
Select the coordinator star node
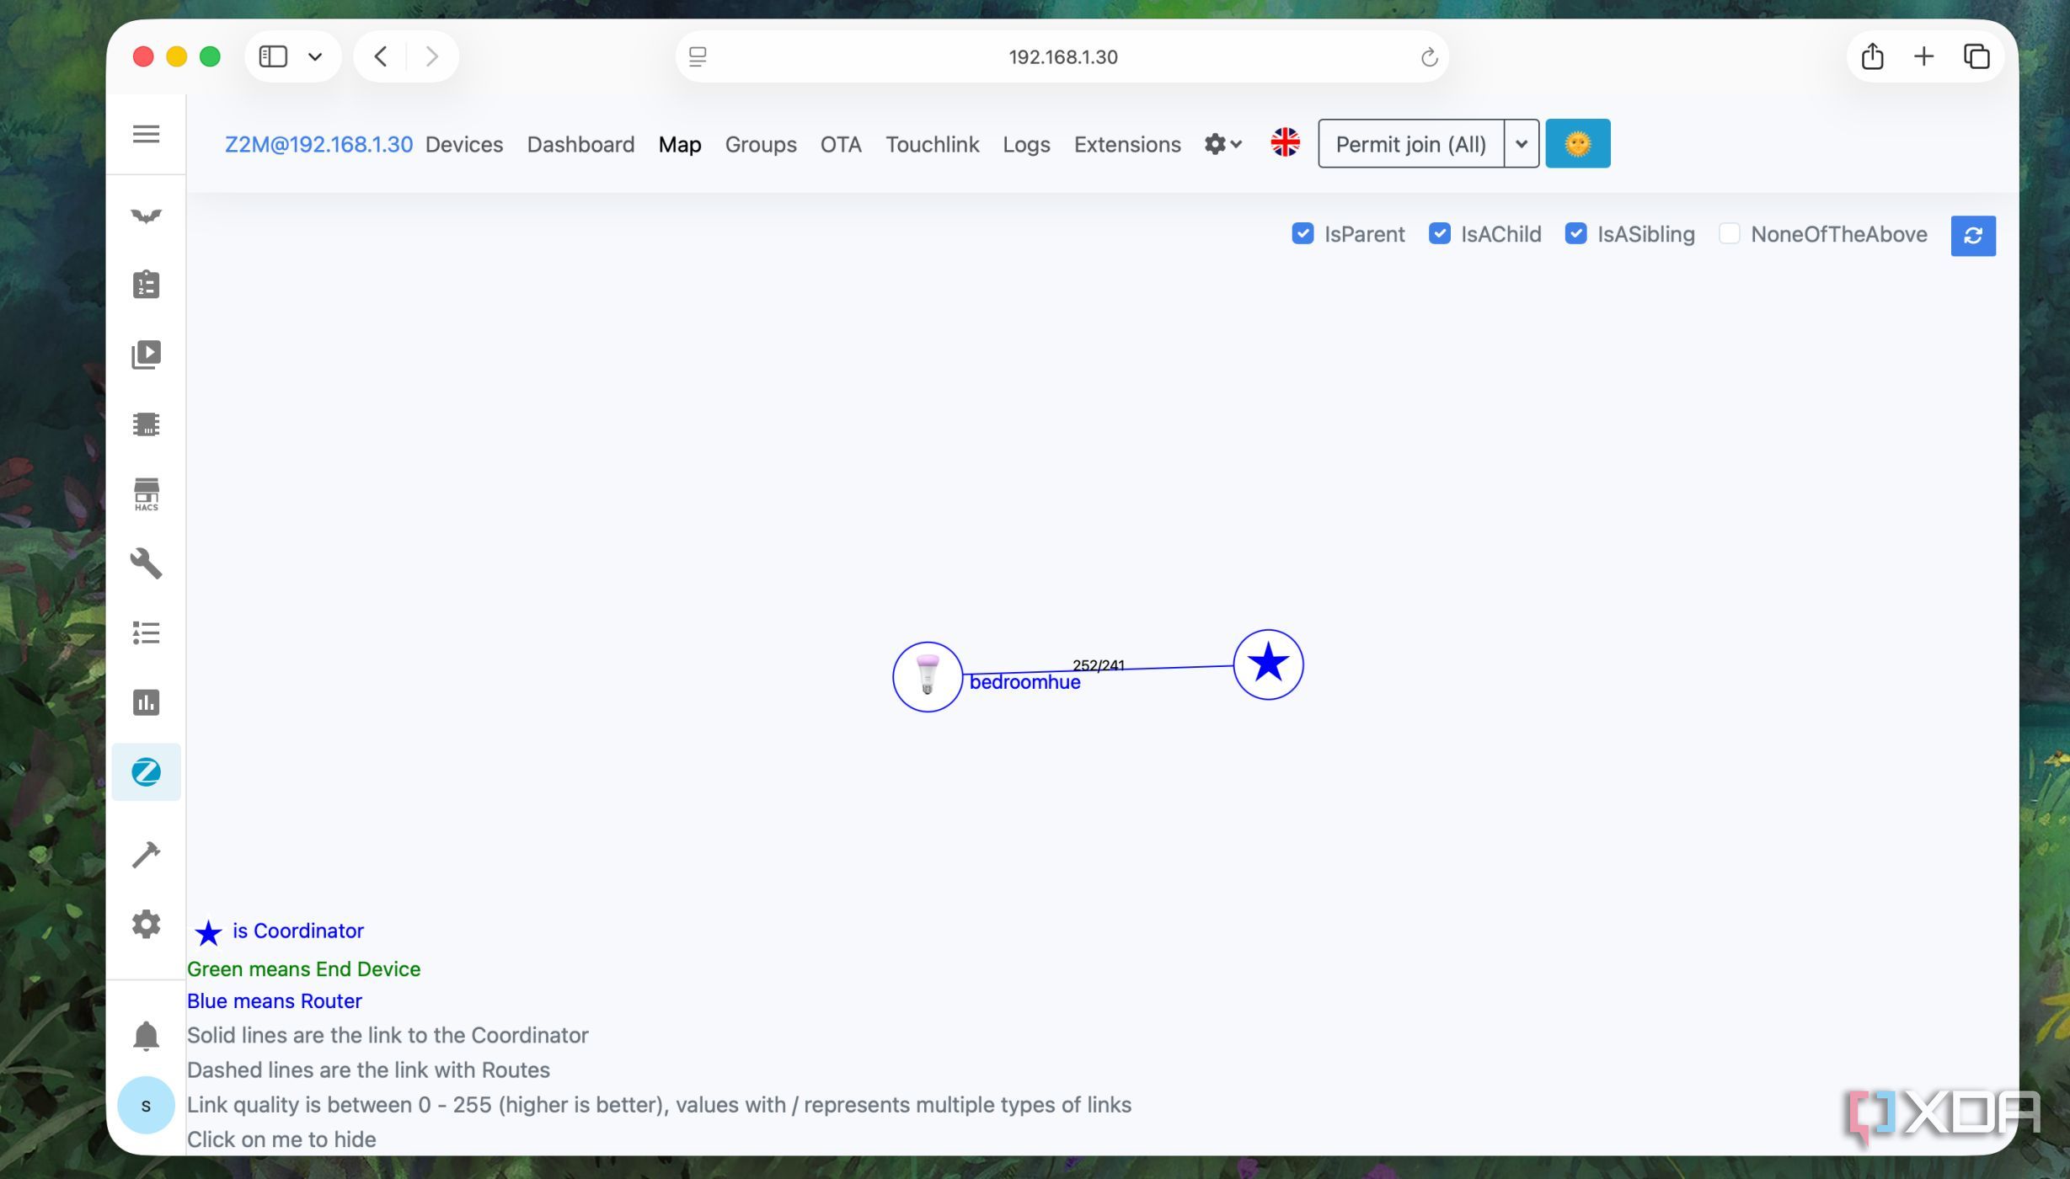(1268, 664)
